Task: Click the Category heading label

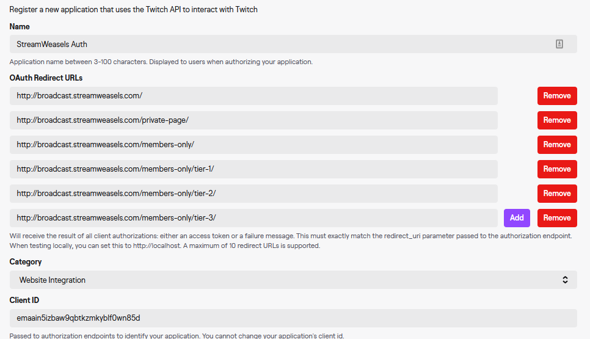Action: (x=26, y=262)
